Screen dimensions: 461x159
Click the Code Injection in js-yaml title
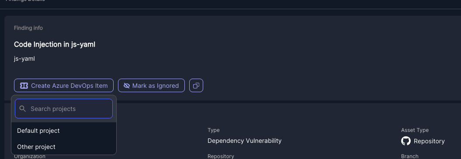click(55, 45)
